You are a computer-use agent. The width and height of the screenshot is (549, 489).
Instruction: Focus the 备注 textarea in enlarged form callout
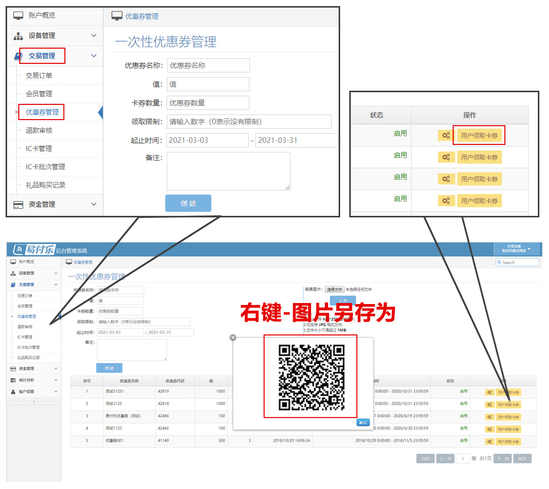(x=229, y=171)
